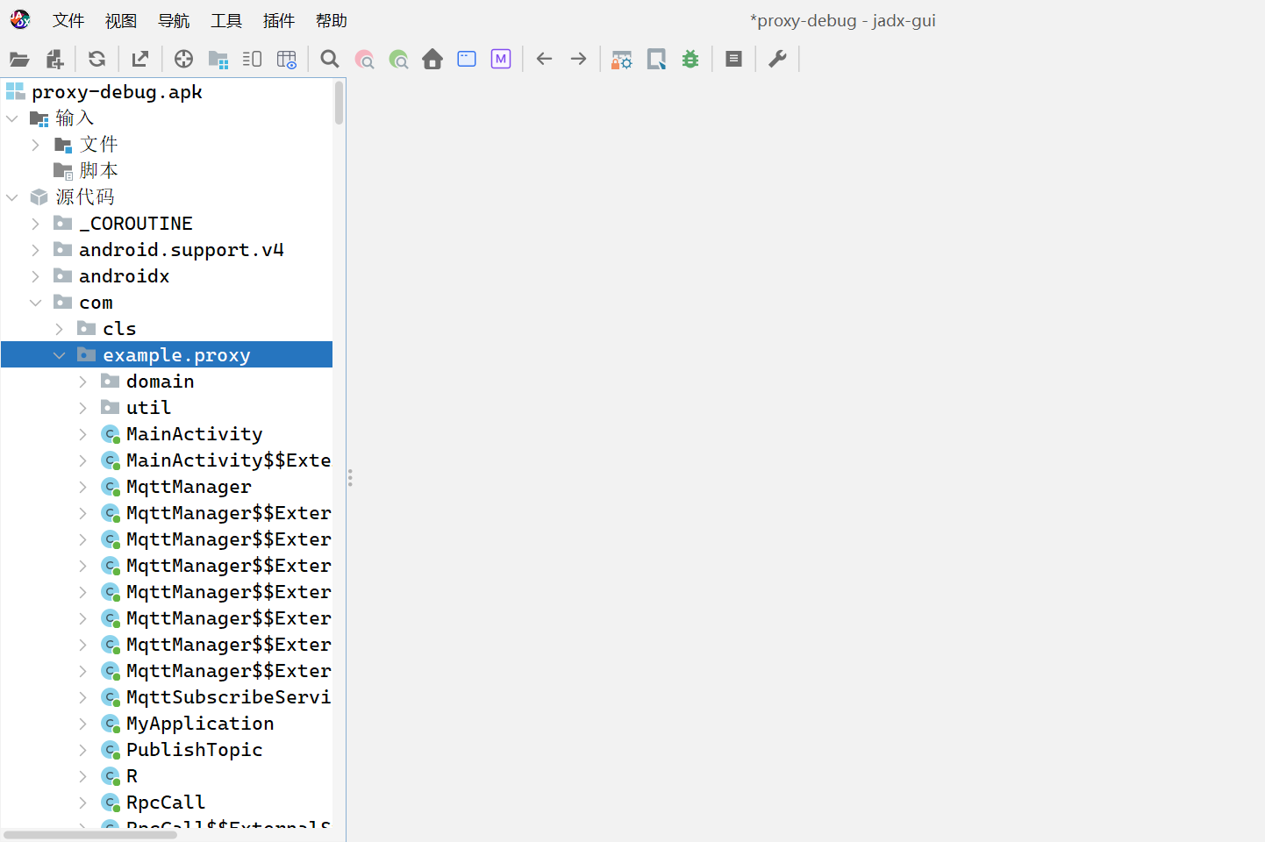Click the table-with-eye toolbar icon
The width and height of the screenshot is (1265, 842).
[287, 60]
